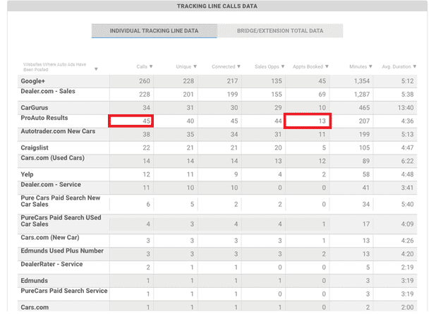Select Dealer.com - Service row label
Image resolution: width=431 pixels, height=314 pixels.
51,184
